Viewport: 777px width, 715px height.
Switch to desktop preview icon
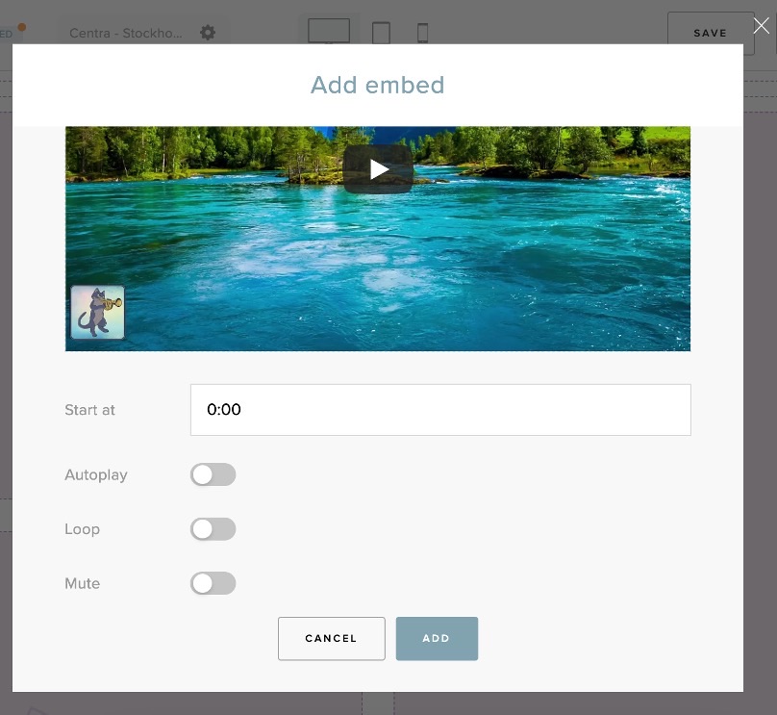pos(329,31)
